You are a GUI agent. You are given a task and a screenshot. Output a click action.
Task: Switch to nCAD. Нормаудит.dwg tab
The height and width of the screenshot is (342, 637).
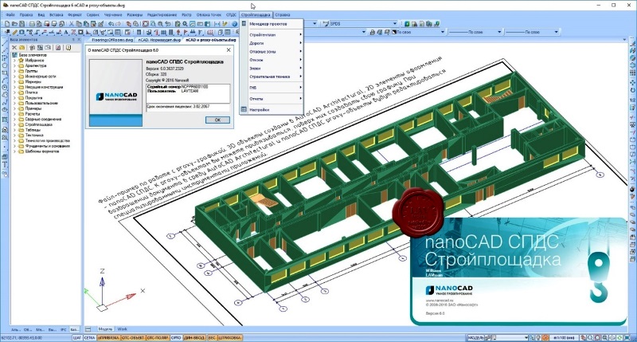(158, 41)
